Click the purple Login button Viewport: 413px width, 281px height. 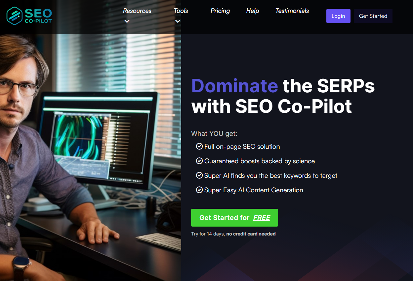click(338, 16)
